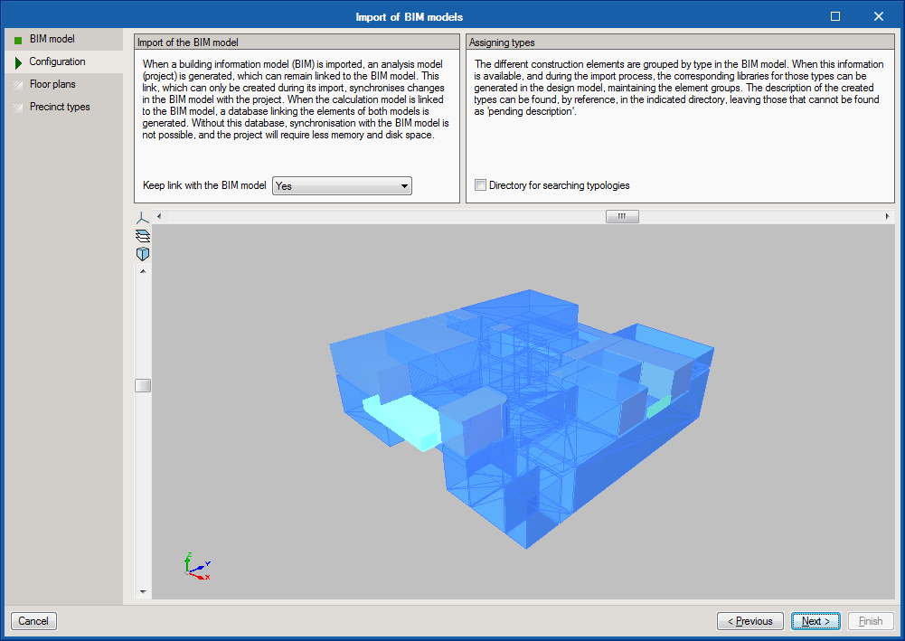Cancel the BIM import wizard
The width and height of the screenshot is (905, 641).
[x=33, y=621]
